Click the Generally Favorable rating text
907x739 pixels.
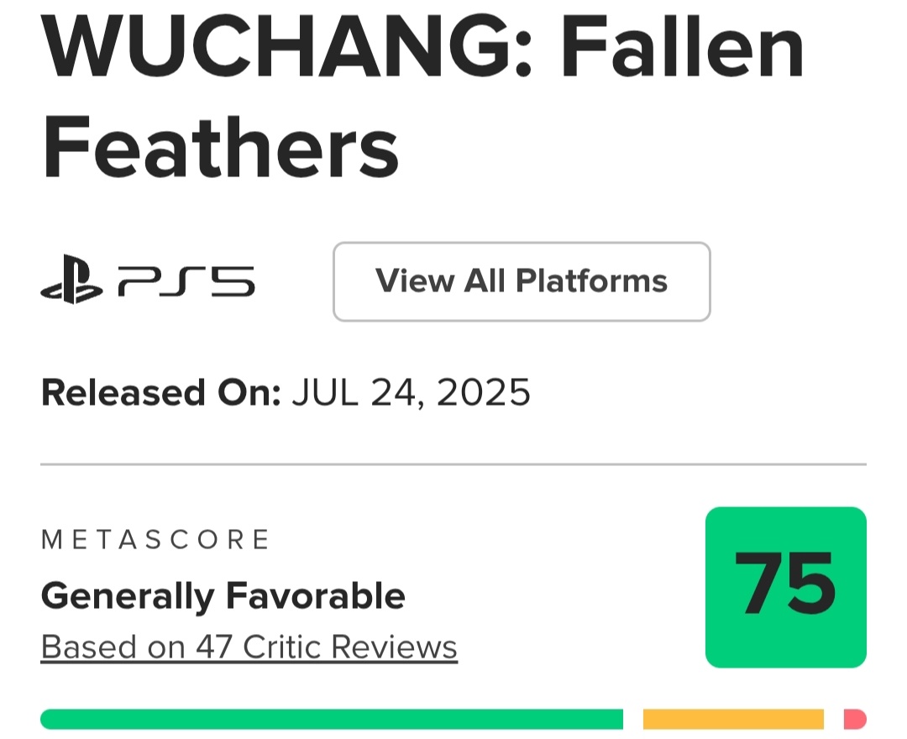(223, 595)
